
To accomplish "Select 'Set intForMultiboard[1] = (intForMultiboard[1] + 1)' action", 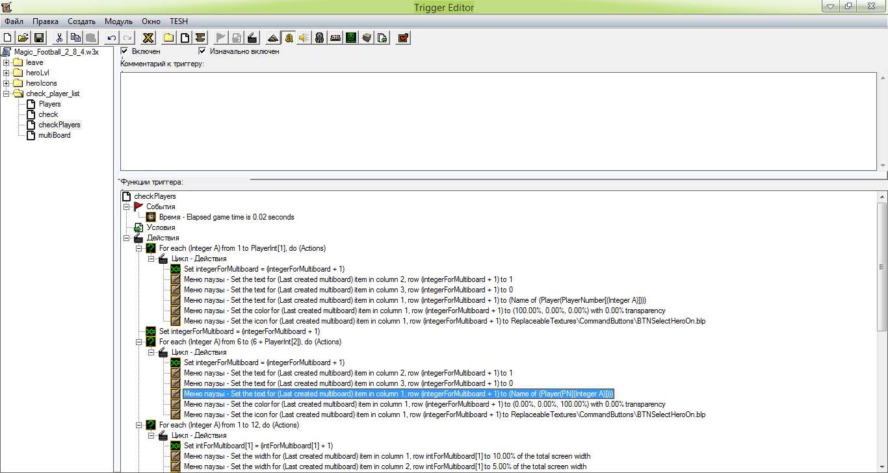I will [x=258, y=446].
